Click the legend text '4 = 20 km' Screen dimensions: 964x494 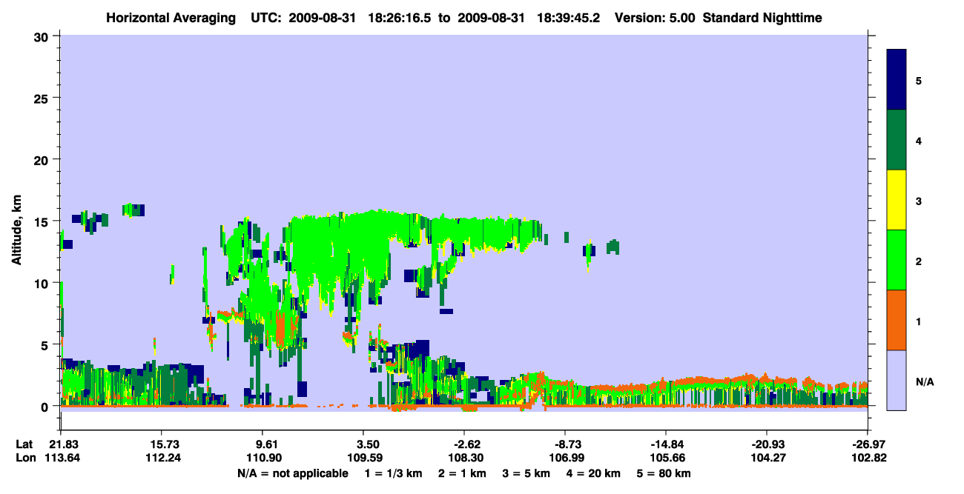[594, 473]
